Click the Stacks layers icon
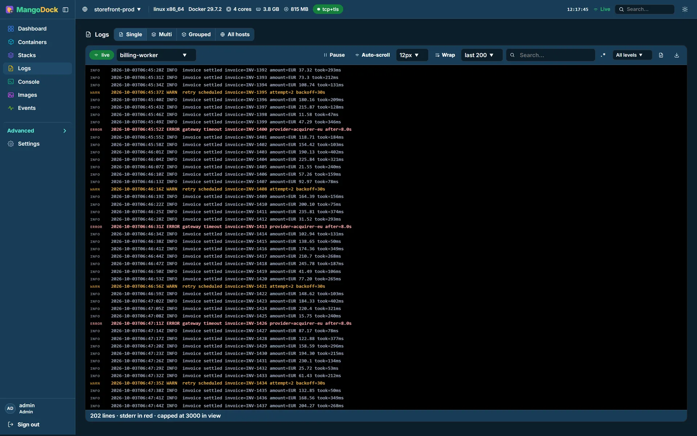697x436 pixels. click(11, 55)
